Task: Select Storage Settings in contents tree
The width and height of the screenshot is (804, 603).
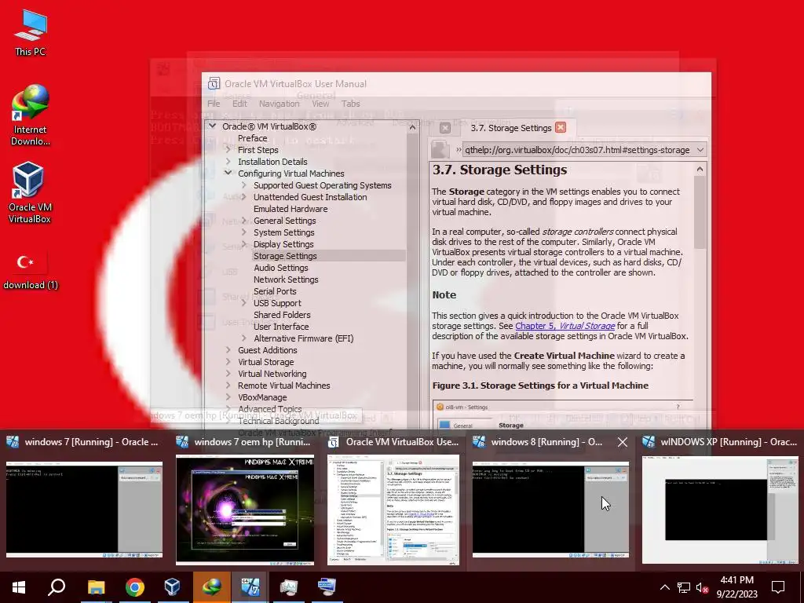Action: [x=285, y=256]
